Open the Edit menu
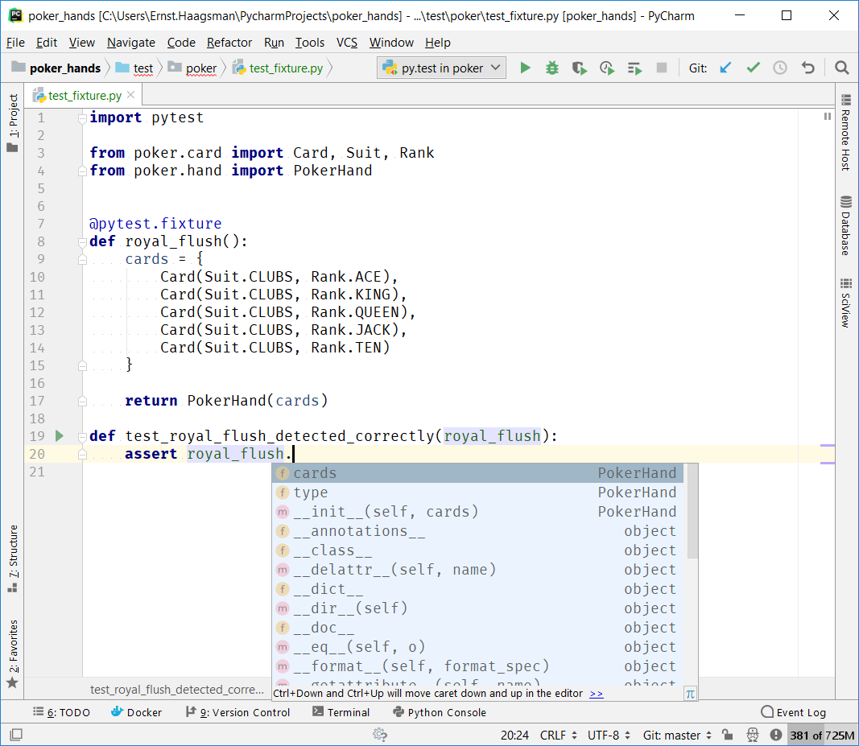 (47, 42)
